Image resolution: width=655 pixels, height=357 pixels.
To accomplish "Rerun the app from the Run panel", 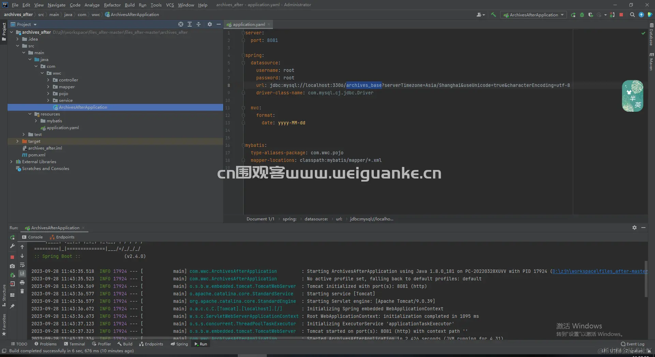I will 12,237.
